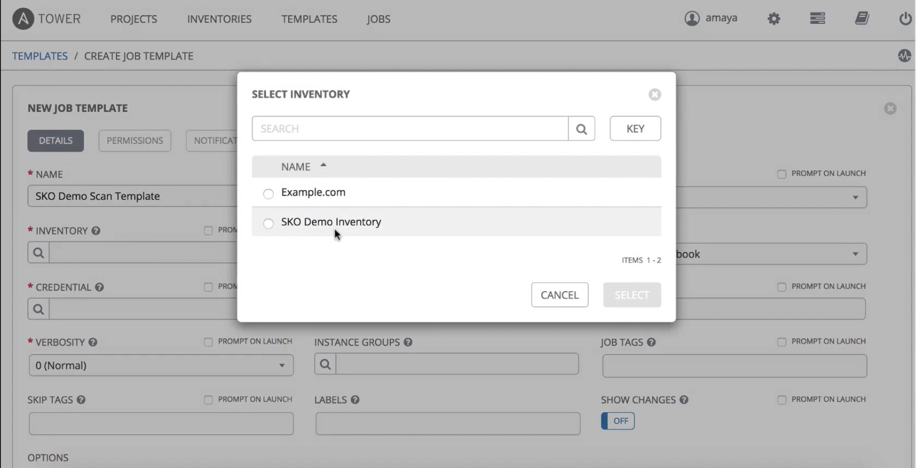Open the settings gear icon
Image resolution: width=916 pixels, height=468 pixels.
click(x=774, y=19)
